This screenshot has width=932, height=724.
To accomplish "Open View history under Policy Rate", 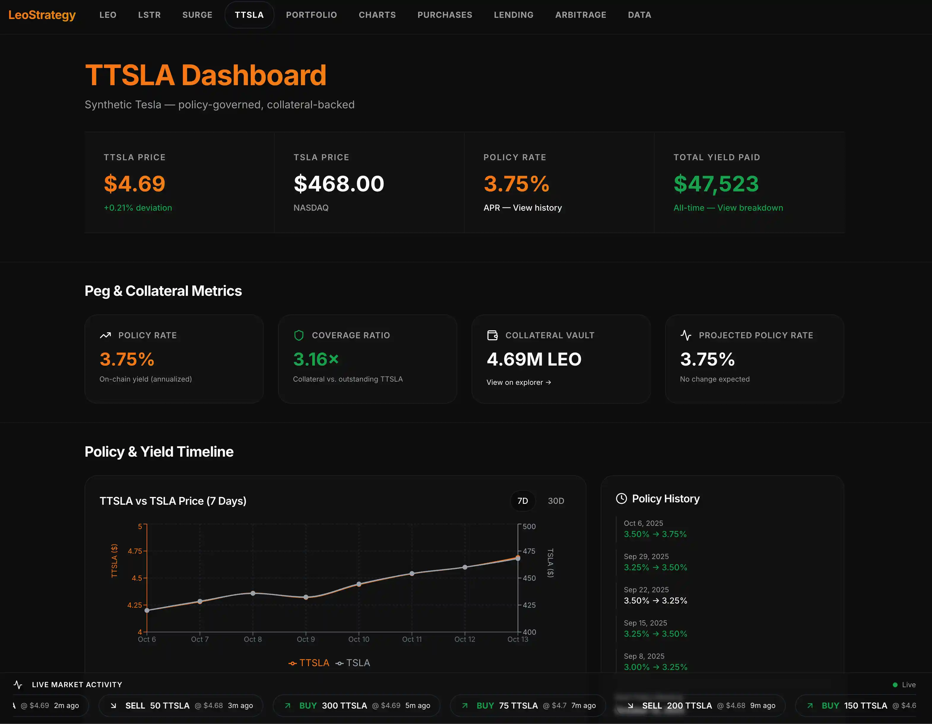I will (537, 208).
